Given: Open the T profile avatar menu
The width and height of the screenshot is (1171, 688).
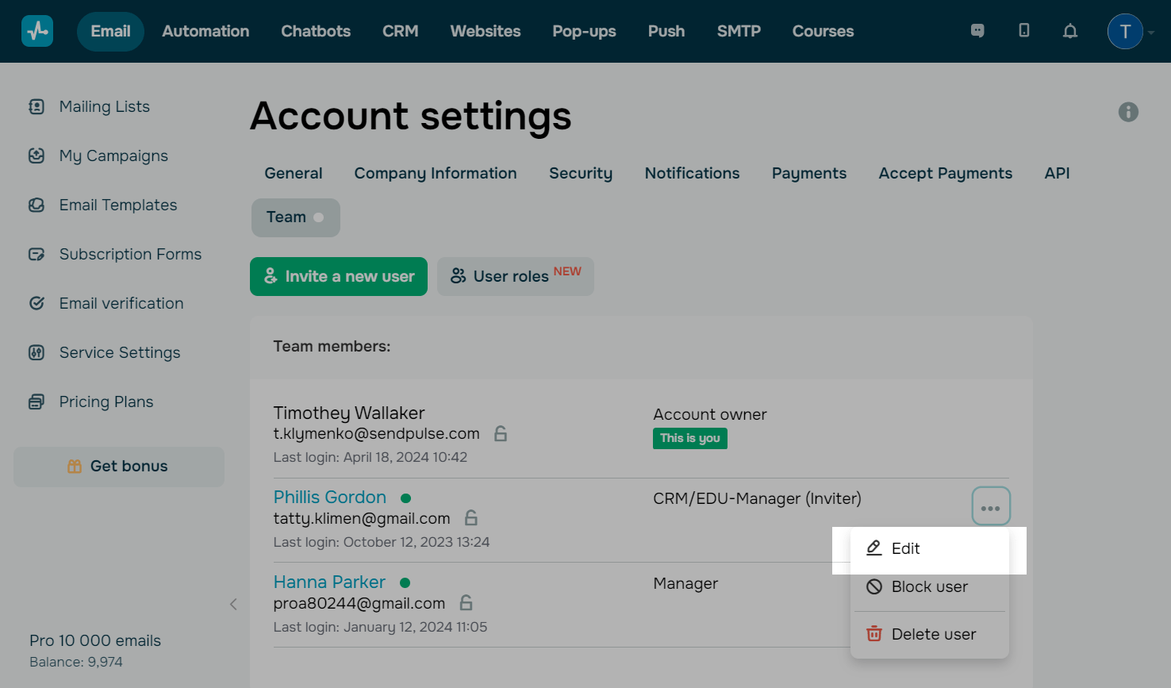Looking at the screenshot, I should click(1125, 32).
